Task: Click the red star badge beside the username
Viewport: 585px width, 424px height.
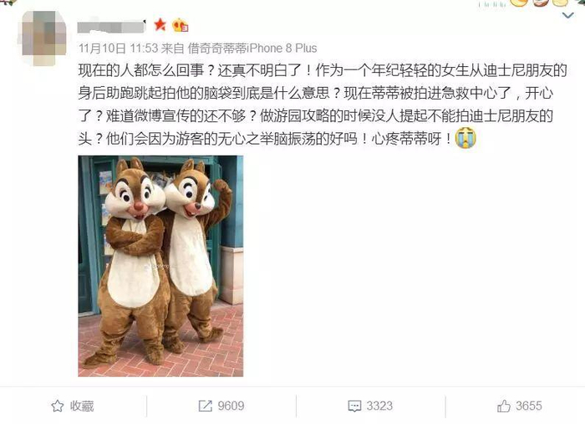Action: [x=160, y=24]
